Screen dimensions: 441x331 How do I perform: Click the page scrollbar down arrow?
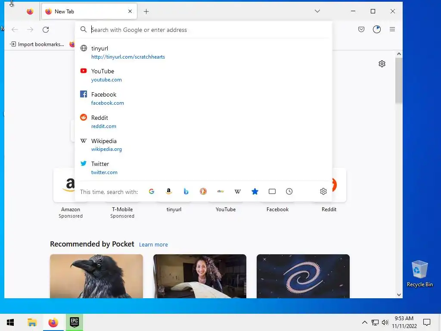click(399, 295)
